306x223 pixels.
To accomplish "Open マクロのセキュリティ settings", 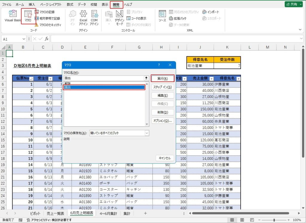I will [x=48, y=25].
